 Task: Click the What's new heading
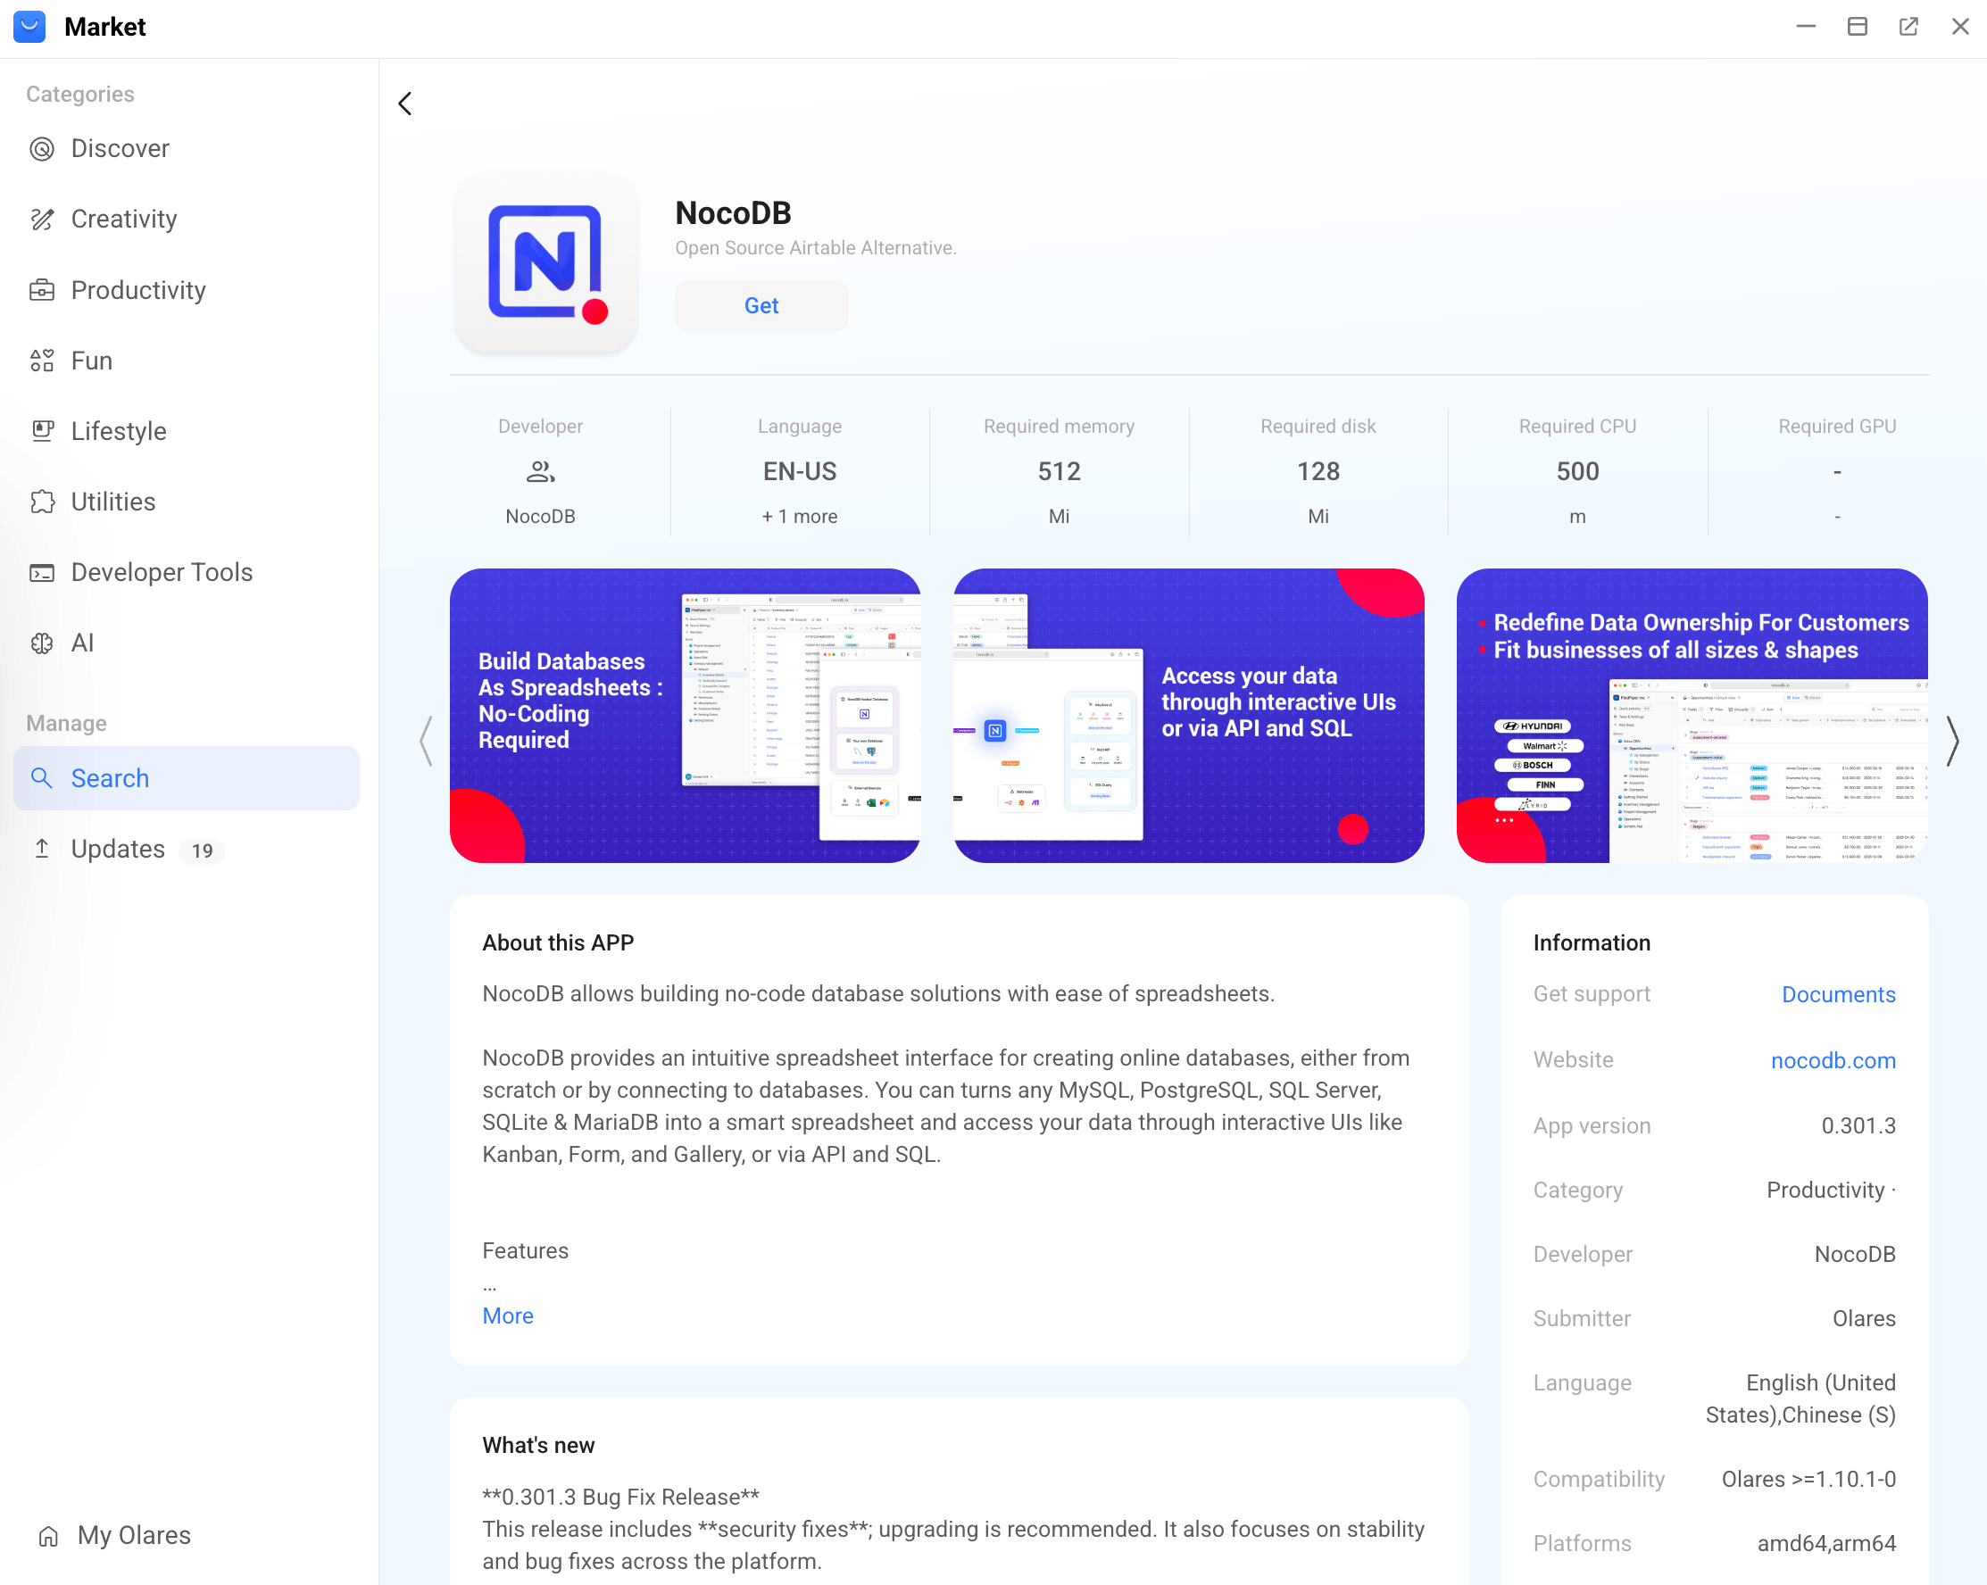(x=538, y=1445)
